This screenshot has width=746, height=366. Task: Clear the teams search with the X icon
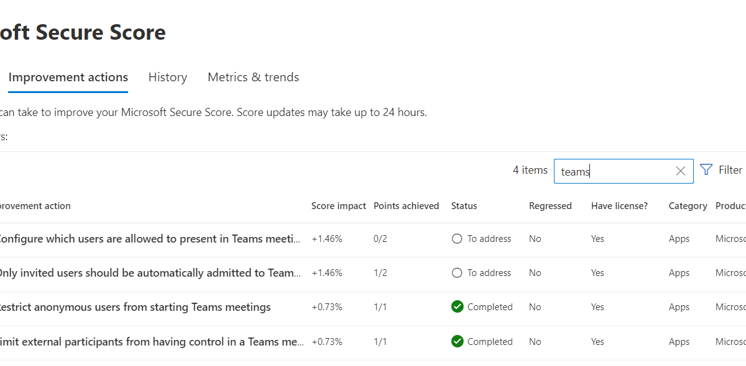click(x=680, y=171)
